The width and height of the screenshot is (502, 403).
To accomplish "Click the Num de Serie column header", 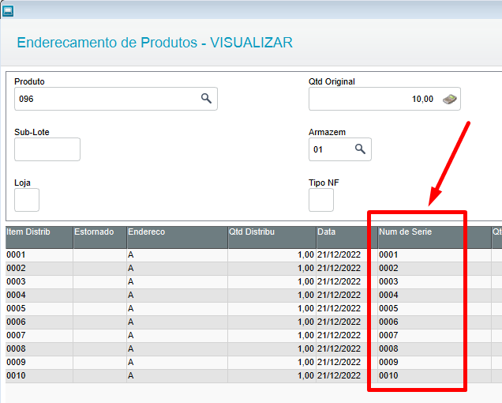I will click(434, 237).
